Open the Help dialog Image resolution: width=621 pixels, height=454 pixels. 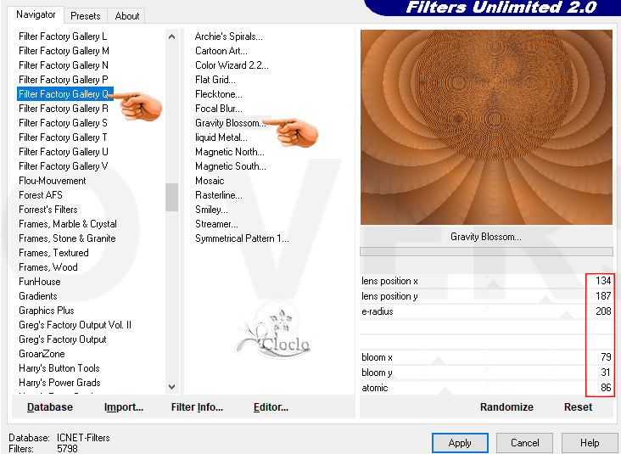pyautogui.click(x=590, y=442)
